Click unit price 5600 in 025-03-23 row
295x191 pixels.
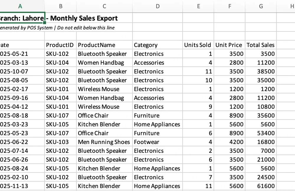230,124
